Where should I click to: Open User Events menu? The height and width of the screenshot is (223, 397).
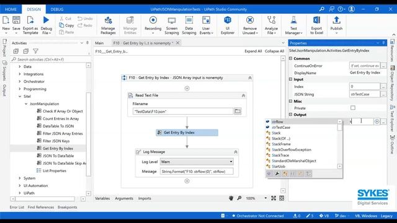(x=206, y=25)
